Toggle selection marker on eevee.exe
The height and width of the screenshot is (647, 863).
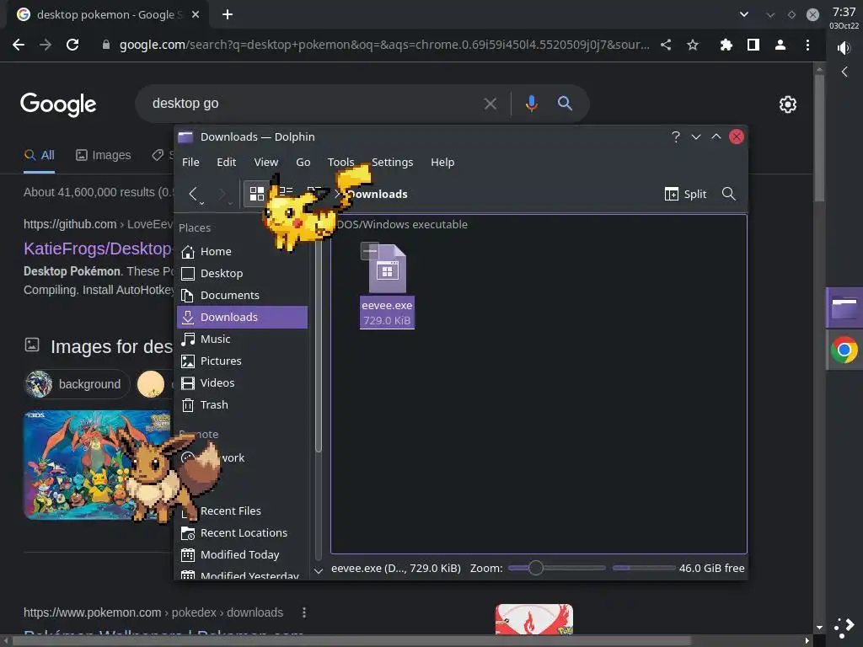point(370,251)
